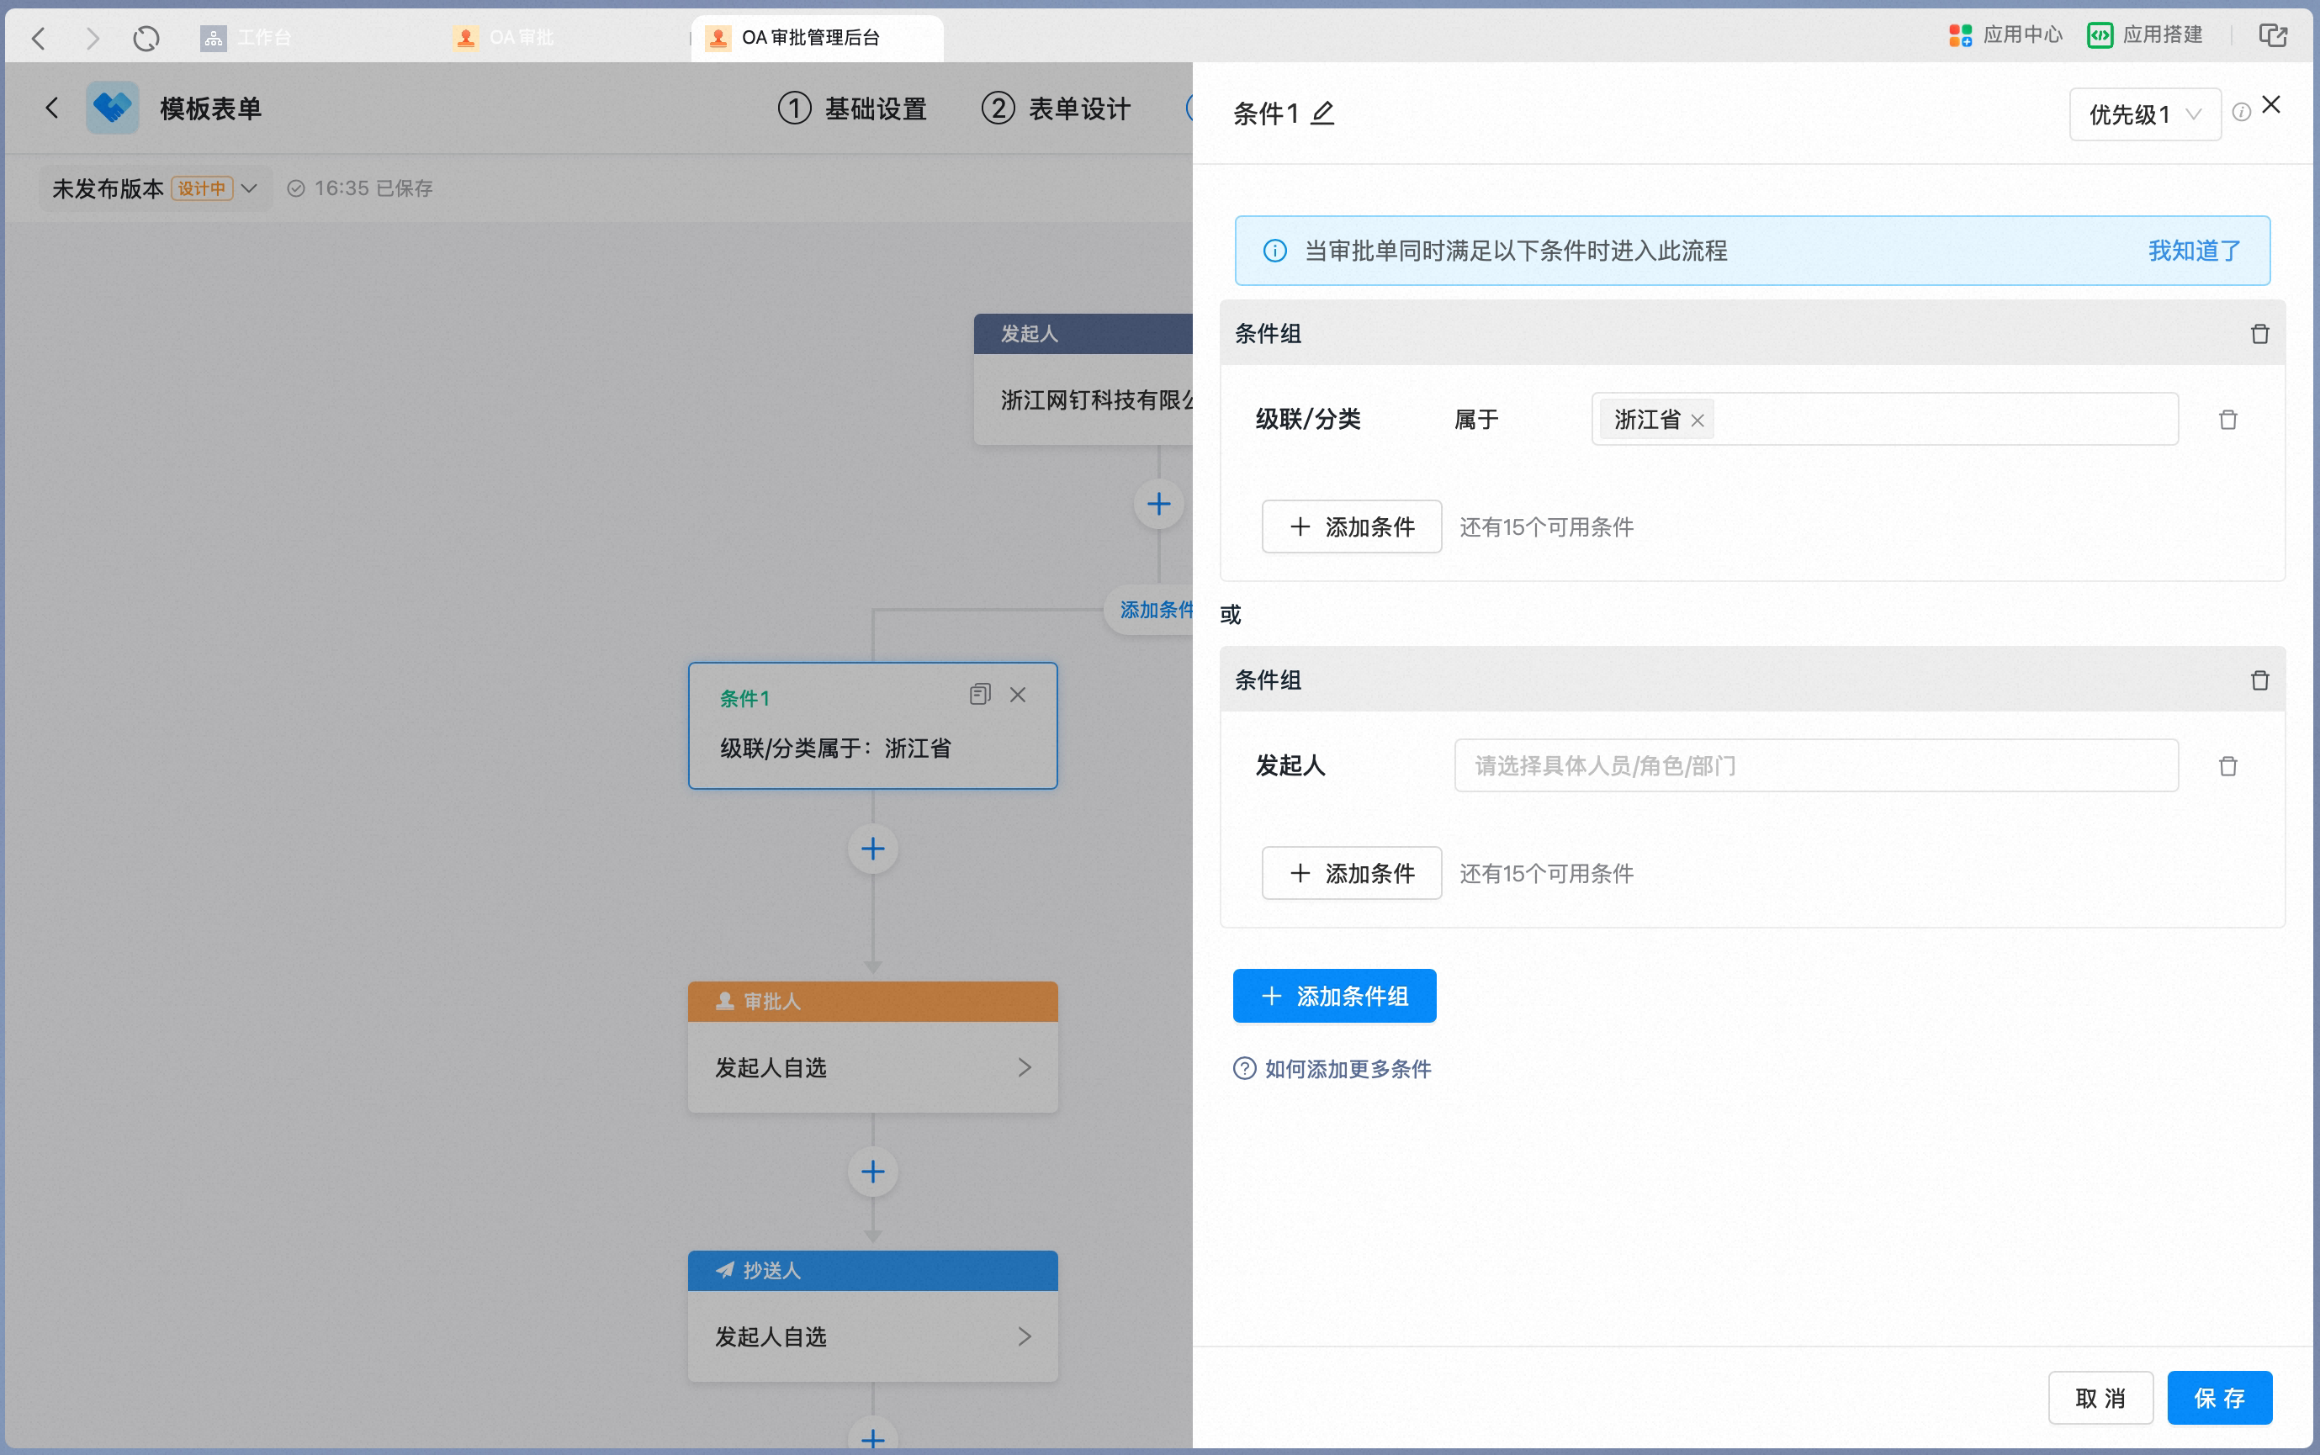The height and width of the screenshot is (1455, 2320).
Task: Open the 优先级1 priority dropdown
Action: pos(2145,114)
